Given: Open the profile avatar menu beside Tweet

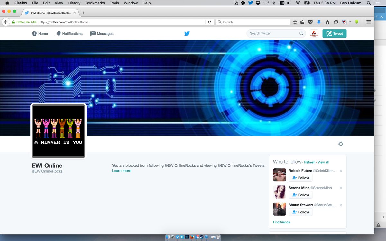Looking at the screenshot, I should point(314,33).
